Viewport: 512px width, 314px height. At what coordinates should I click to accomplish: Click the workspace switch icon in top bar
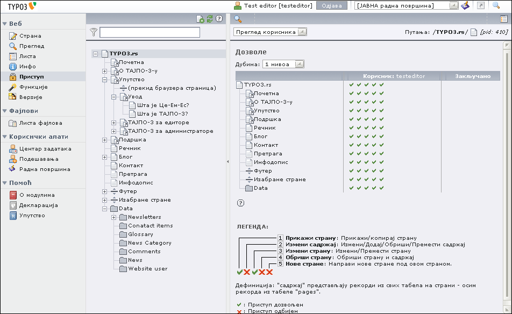(x=465, y=5)
